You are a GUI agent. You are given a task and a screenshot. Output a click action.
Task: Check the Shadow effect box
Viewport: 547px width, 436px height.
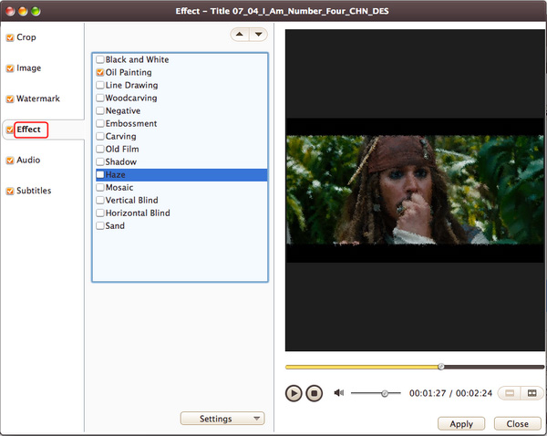[100, 161]
